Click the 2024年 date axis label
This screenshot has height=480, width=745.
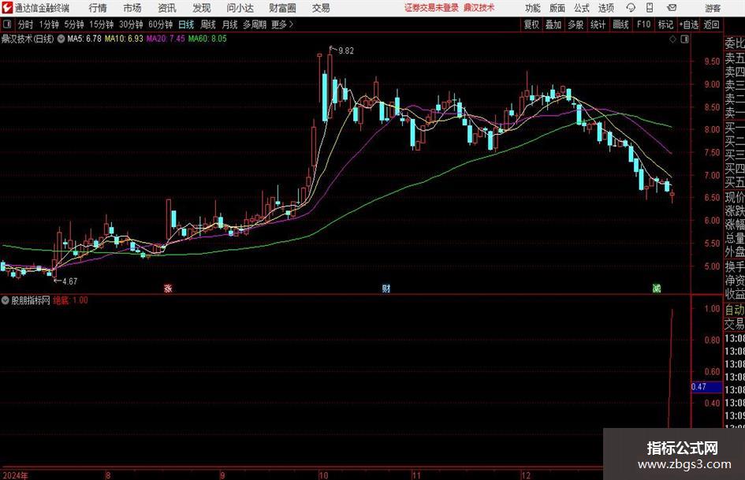tap(15, 475)
